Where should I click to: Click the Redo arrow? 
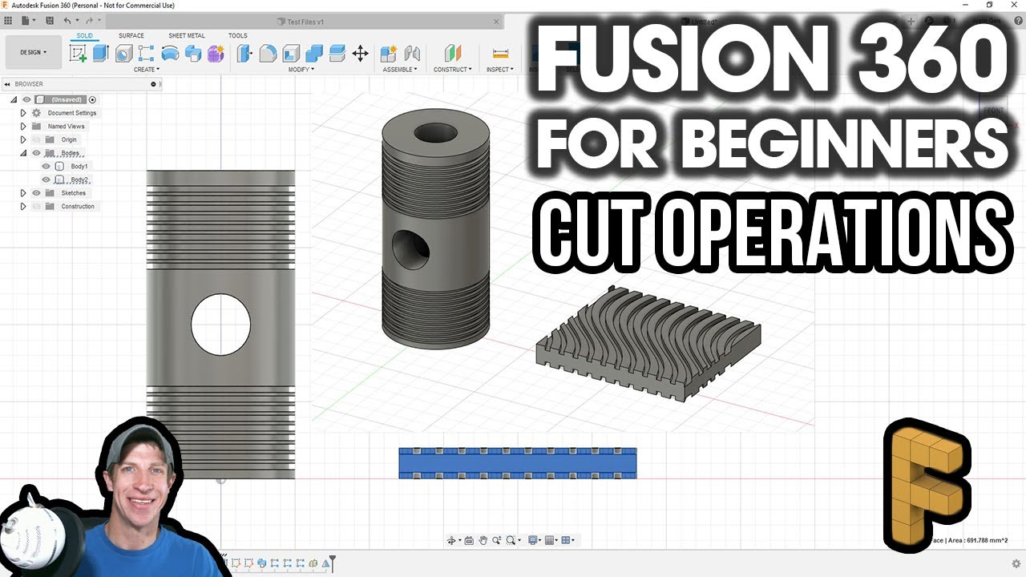(88, 20)
